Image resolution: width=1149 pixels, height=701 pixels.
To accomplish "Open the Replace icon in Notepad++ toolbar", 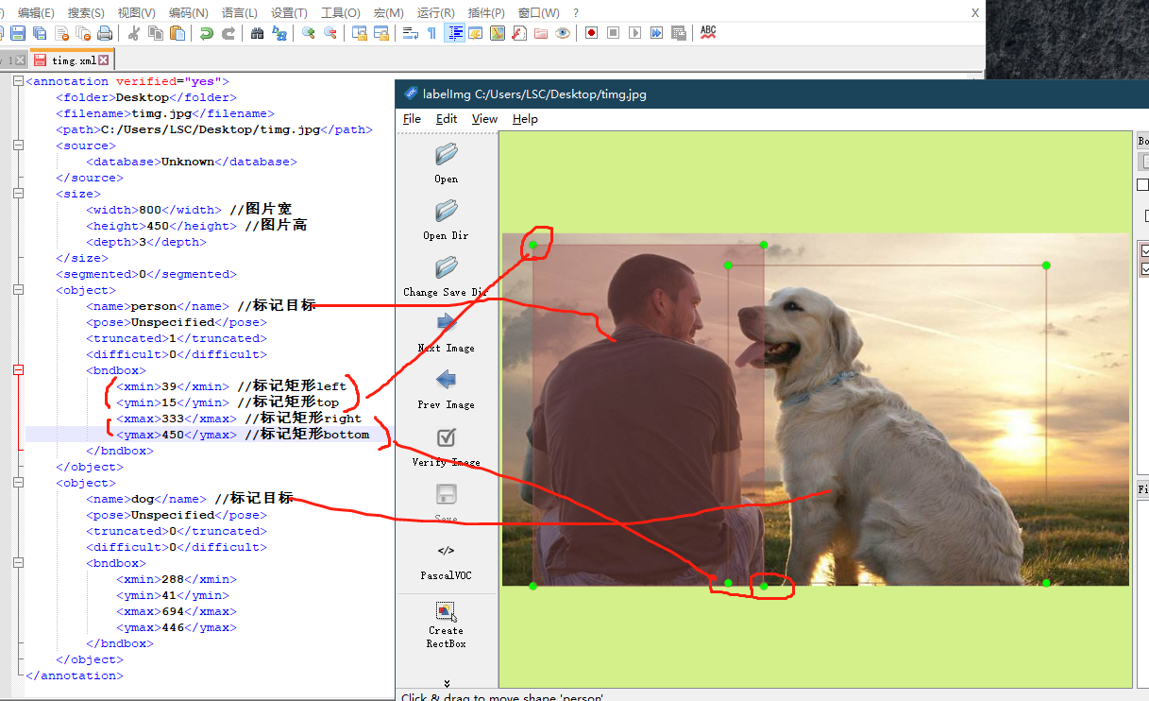I will (x=279, y=33).
